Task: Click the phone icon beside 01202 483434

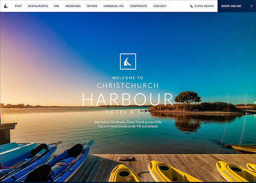Action: [x=191, y=6]
